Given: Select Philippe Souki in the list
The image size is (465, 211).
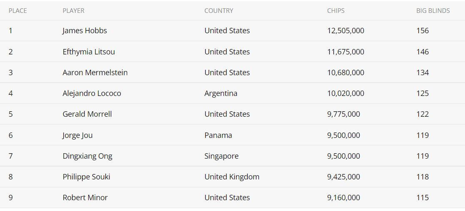Looking at the screenshot, I should coord(86,177).
